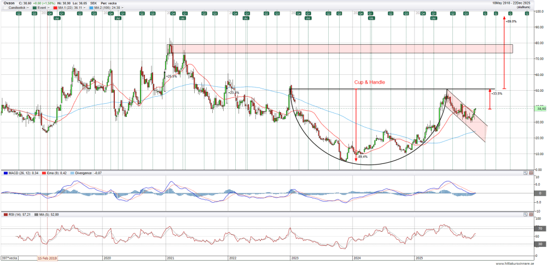Click the Q3 event marker in 2020

coord(153,14)
